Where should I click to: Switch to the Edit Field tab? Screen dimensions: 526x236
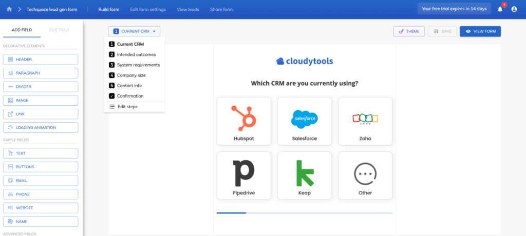point(60,30)
